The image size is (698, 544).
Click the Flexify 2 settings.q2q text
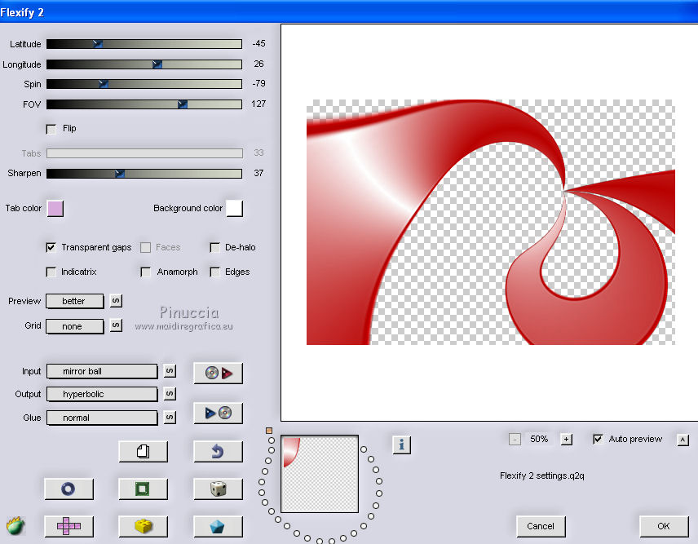(541, 475)
